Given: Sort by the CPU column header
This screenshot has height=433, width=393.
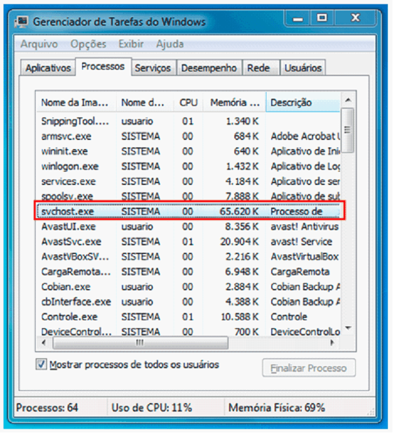Looking at the screenshot, I should pos(188,102).
